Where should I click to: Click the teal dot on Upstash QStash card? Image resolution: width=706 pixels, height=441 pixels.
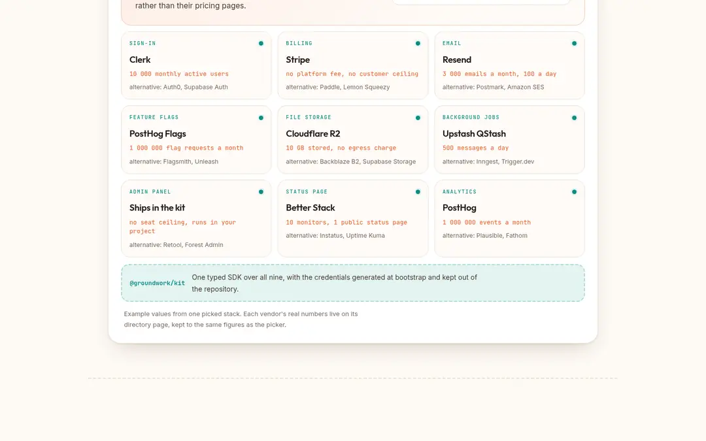pyautogui.click(x=574, y=118)
